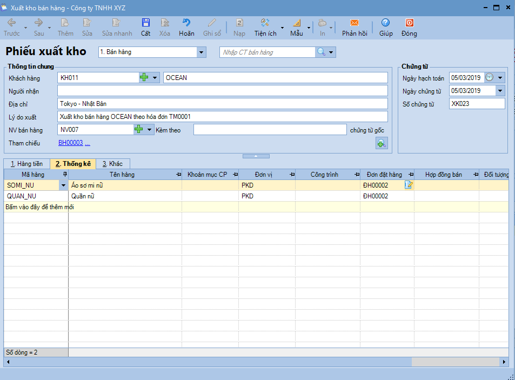Click Bấm vào đây để thêm mới row
Screen dimensions: 515x380
pyautogui.click(x=39, y=207)
